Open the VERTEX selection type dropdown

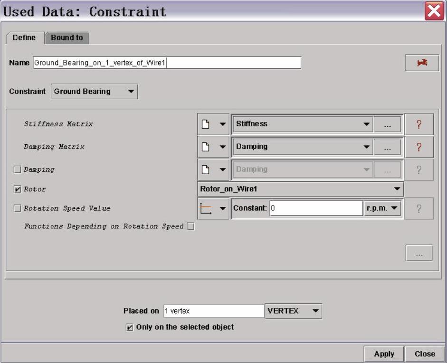pos(294,311)
